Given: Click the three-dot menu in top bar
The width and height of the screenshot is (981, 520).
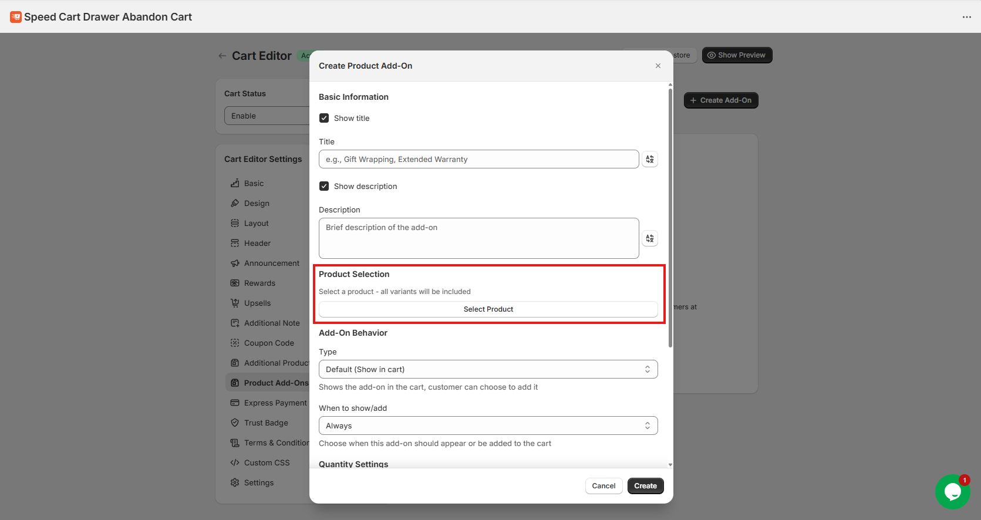Looking at the screenshot, I should 966,17.
